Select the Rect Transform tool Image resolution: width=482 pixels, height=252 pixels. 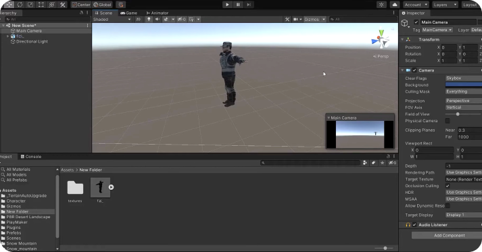[41, 5]
